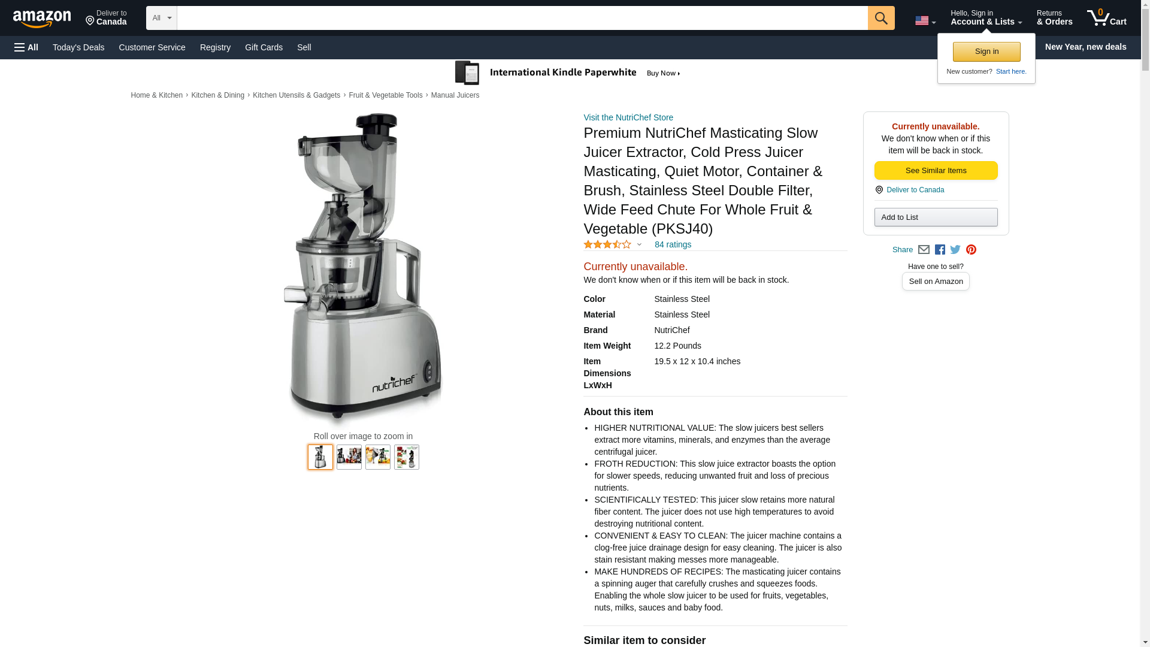Focus the Amazon search input field
The image size is (1150, 647).
coord(522,18)
